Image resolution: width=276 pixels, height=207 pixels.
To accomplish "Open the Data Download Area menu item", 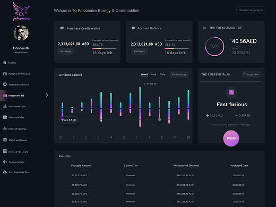I will point(16,172).
